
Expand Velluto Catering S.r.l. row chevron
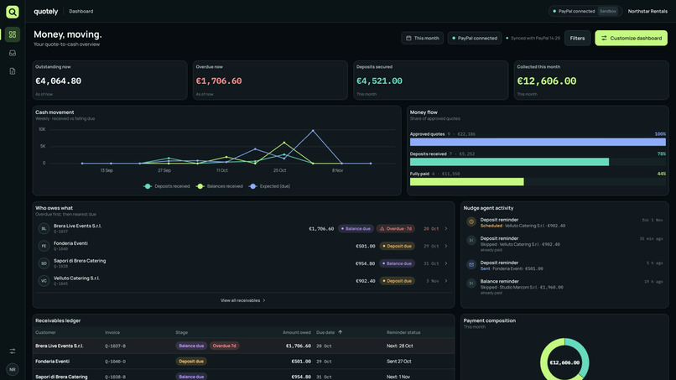[x=446, y=281]
